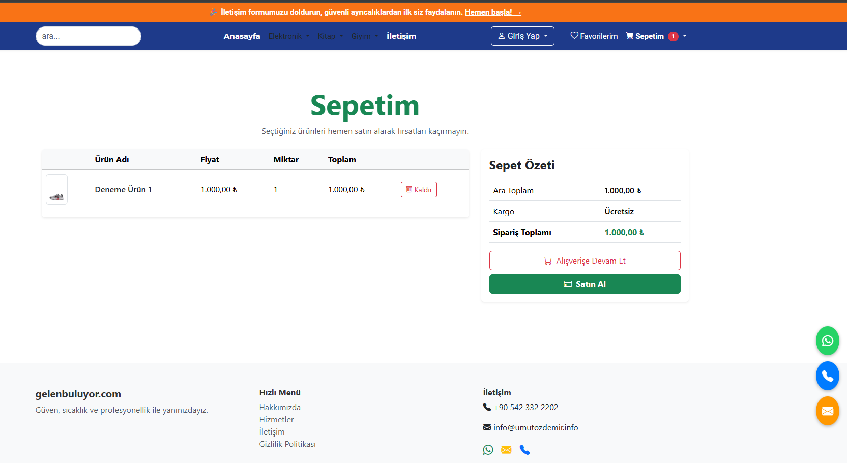The image size is (847, 463).
Task: Open İletişim page from navbar
Action: (401, 36)
